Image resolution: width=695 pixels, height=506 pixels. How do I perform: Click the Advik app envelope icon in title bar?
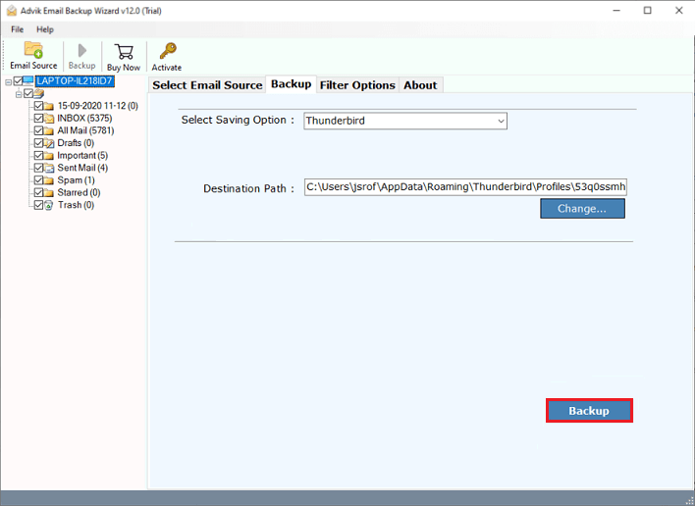(12, 11)
